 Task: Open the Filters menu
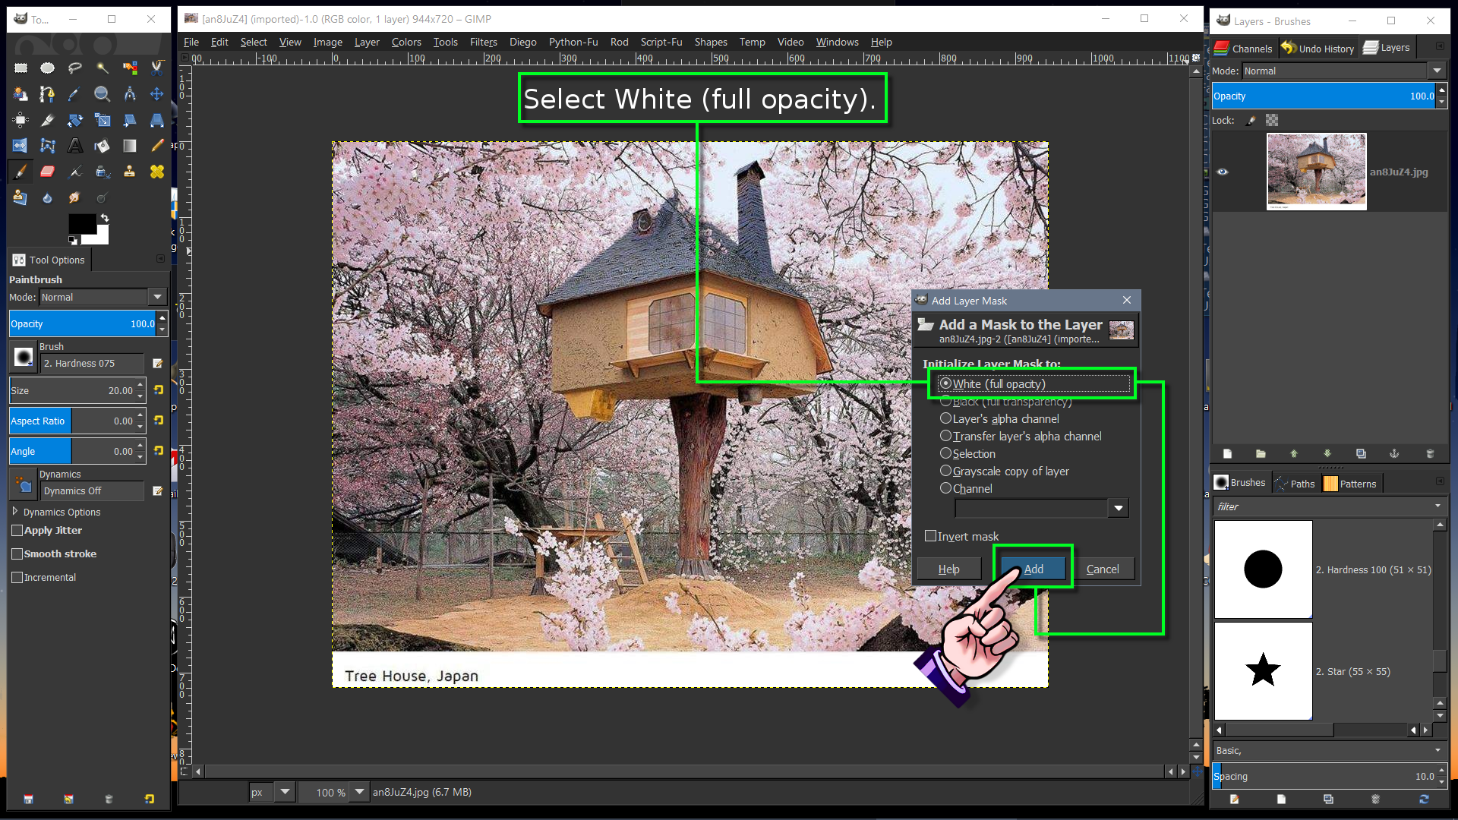(x=483, y=43)
